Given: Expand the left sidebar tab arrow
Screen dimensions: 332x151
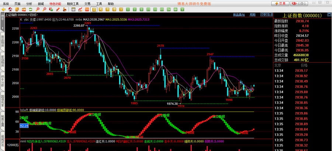Looking at the screenshot, I should pyautogui.click(x=2, y=28).
